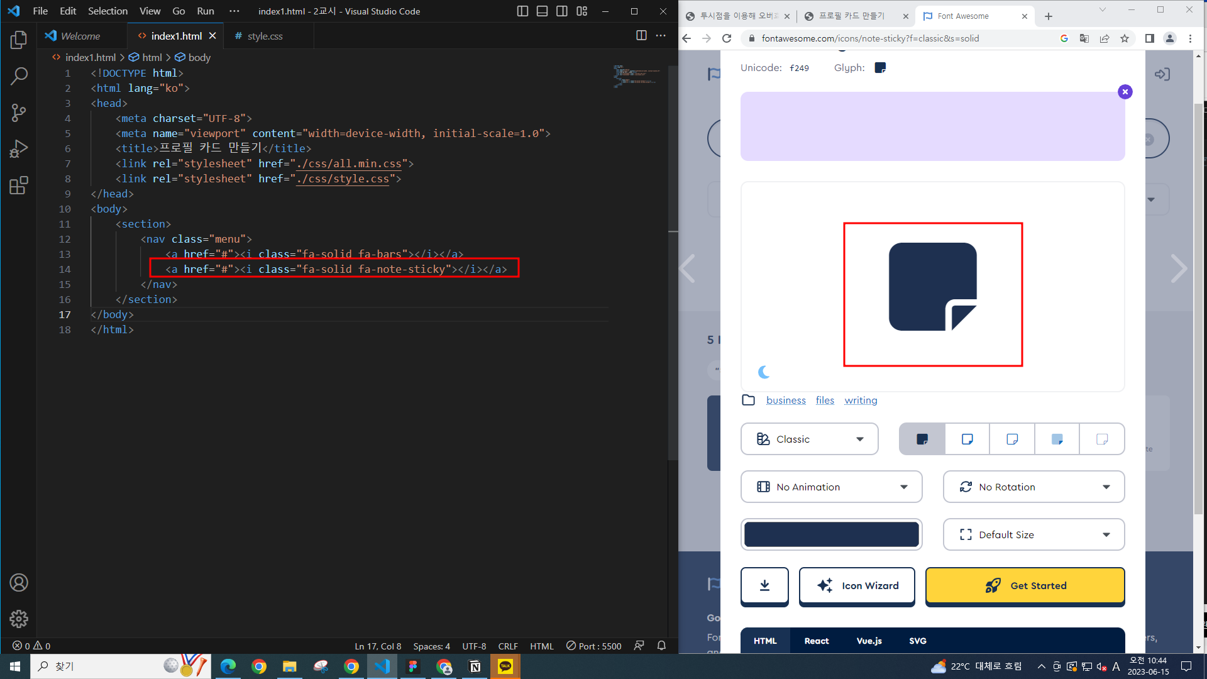Select the regular style icon variant
The image size is (1207, 679).
967,439
